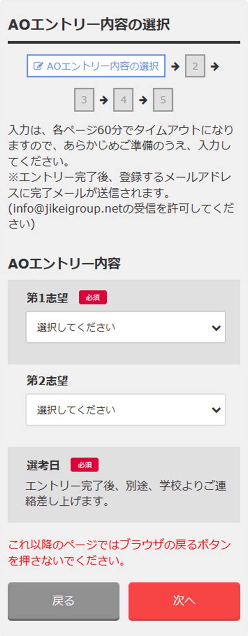Click the red 必須 badge beside 選考日
Screen dimensions: 248x636
[x=85, y=465]
